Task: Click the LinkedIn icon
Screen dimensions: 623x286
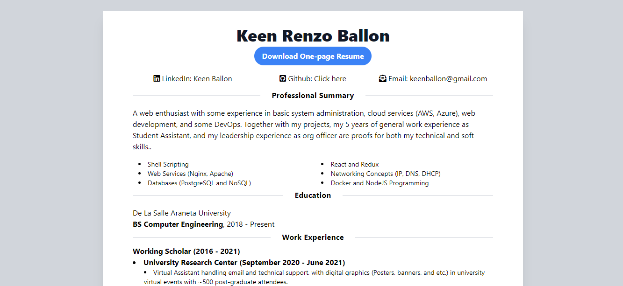Action: tap(156, 78)
